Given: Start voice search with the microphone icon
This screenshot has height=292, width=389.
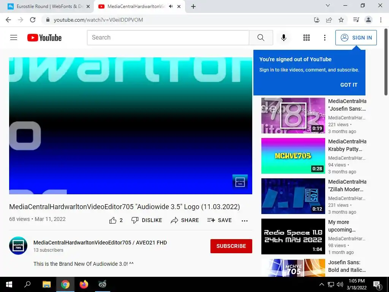Looking at the screenshot, I should pos(283,38).
